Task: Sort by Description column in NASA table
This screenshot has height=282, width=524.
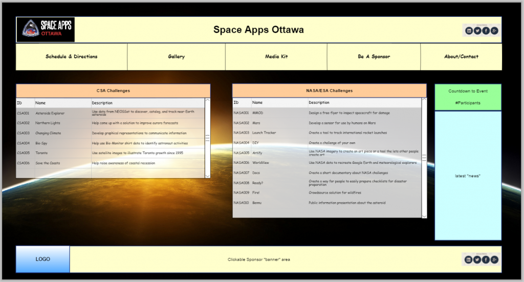Action: click(x=364, y=102)
